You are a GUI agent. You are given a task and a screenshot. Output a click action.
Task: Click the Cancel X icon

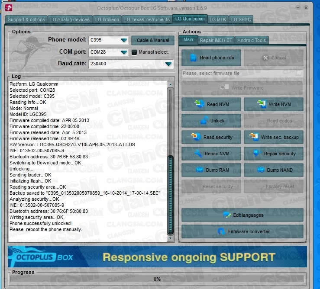[x=265, y=58]
